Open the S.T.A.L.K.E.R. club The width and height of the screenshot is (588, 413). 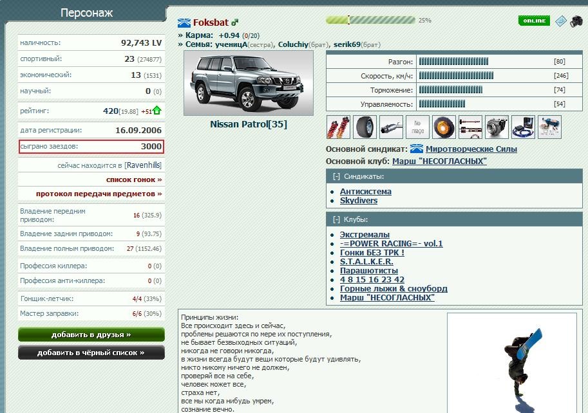point(366,261)
